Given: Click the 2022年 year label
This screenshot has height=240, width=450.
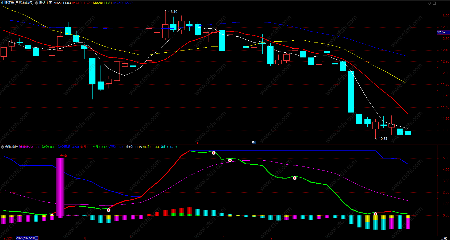Looking at the screenshot, I should pos(9,238).
